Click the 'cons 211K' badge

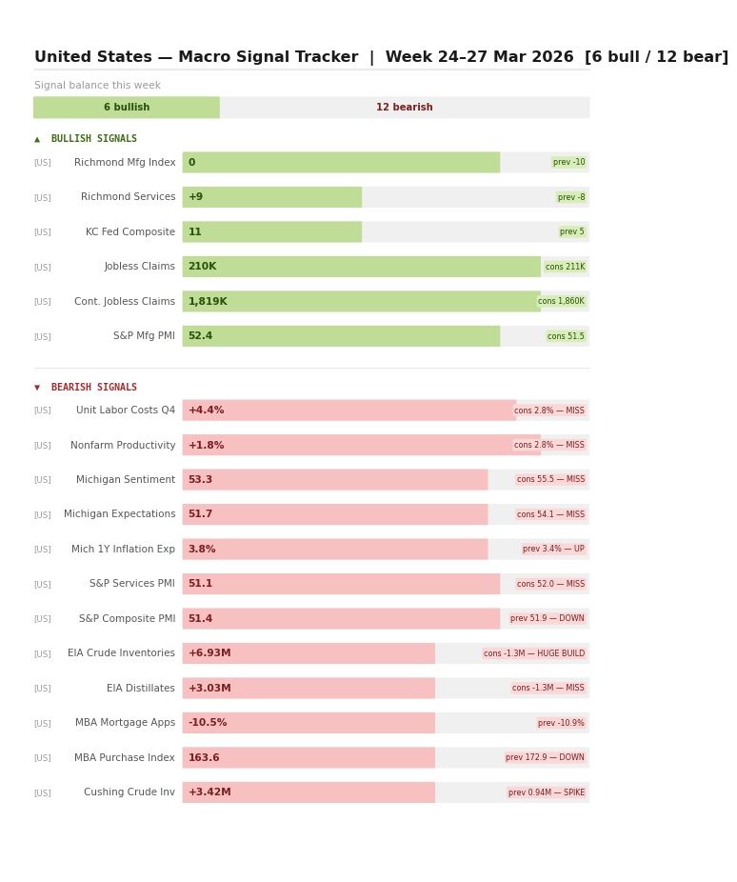565,268
